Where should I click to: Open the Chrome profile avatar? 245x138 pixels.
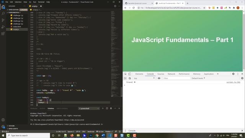(x=238, y=8)
